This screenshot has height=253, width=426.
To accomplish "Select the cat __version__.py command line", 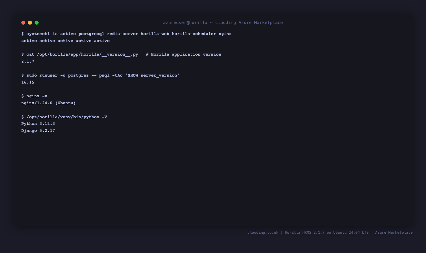I will point(121,54).
